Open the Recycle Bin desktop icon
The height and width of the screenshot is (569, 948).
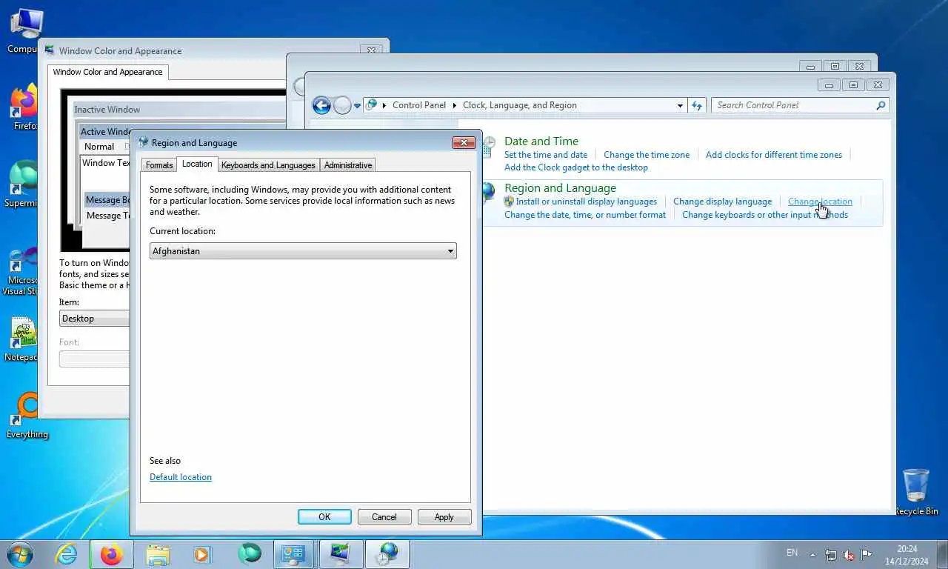(916, 491)
